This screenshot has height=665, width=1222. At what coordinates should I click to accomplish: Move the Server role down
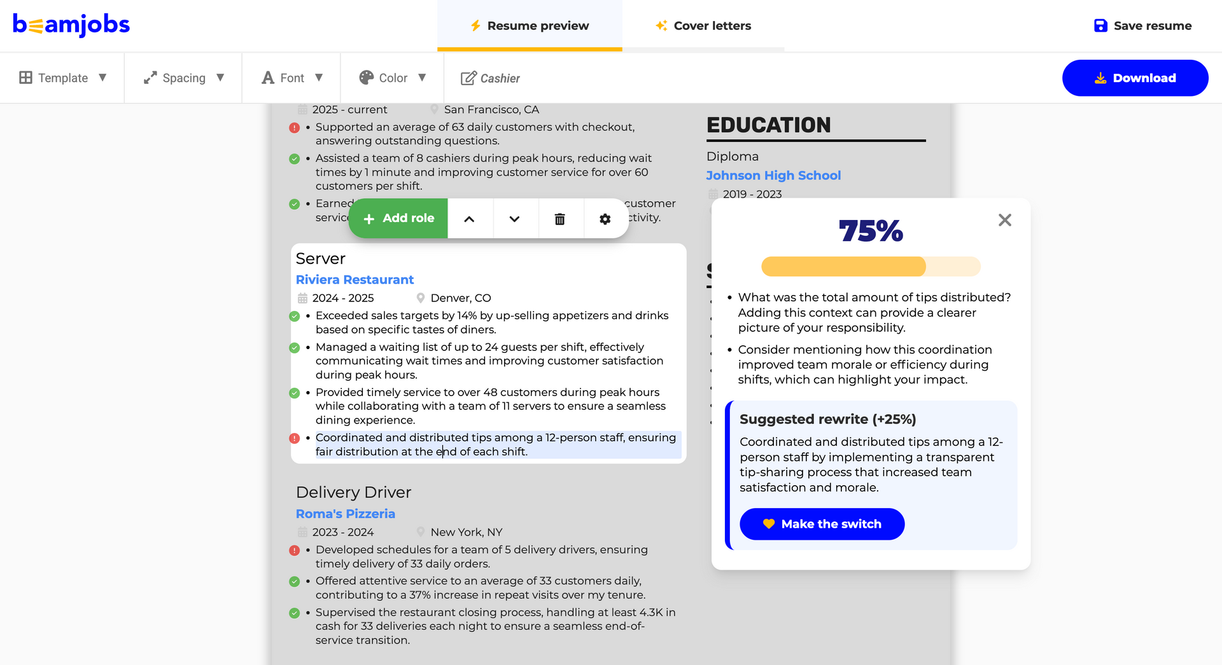coord(515,219)
